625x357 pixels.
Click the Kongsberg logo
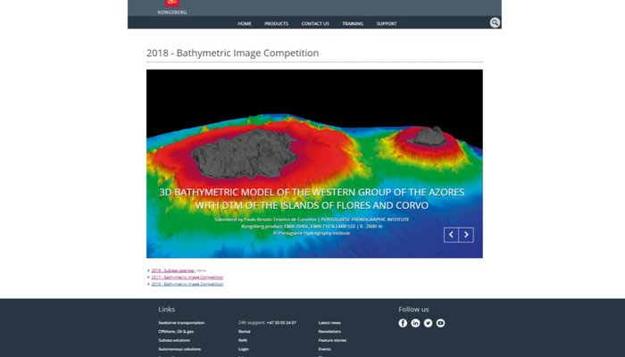[x=172, y=7]
